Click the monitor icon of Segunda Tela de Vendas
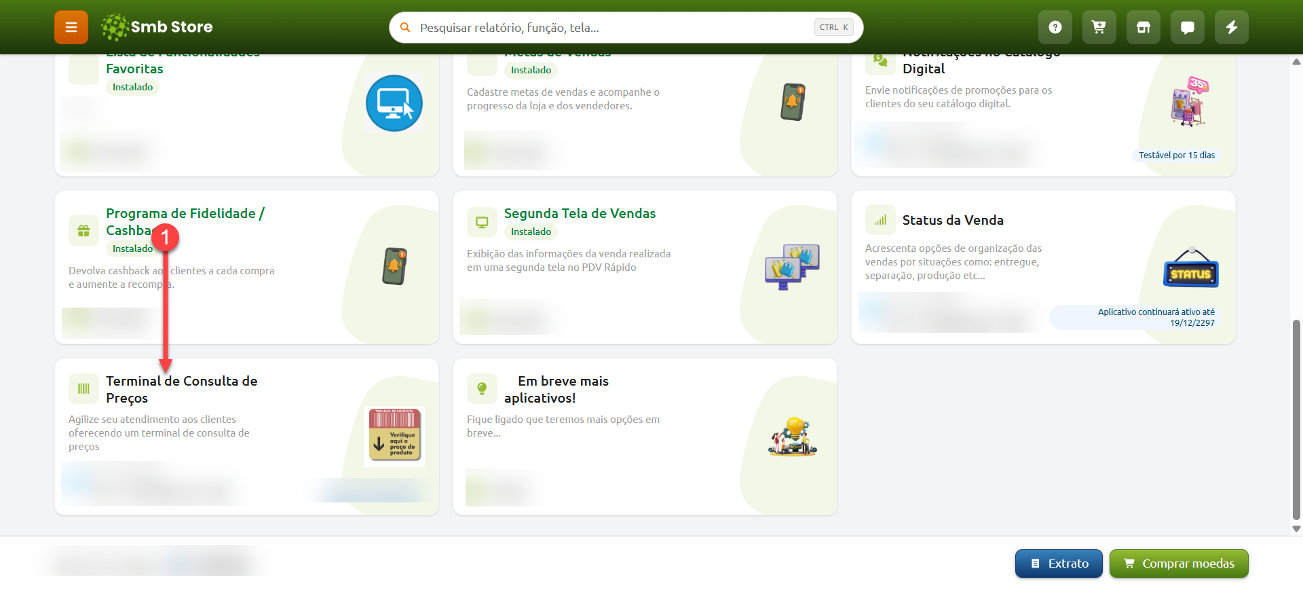This screenshot has width=1303, height=590. tap(482, 223)
